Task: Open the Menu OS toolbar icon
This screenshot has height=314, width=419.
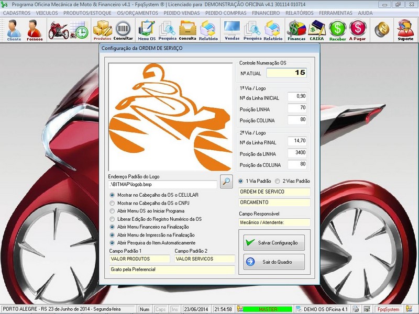Action: (146, 30)
